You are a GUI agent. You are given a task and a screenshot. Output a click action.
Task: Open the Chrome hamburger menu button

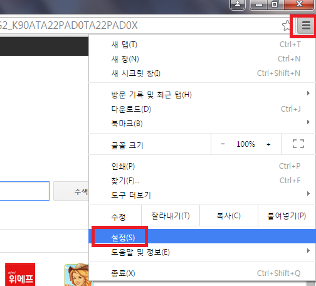305,26
